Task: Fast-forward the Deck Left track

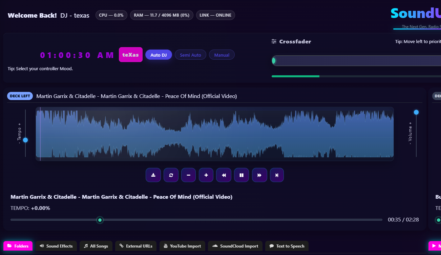Action: (259, 175)
